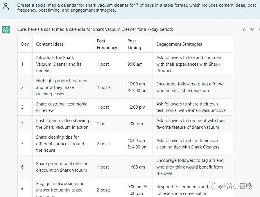Image resolution: width=260 pixels, height=197 pixels.
Task: Click the 'Highlight product features' content cell
Action: pyautogui.click(x=62, y=87)
